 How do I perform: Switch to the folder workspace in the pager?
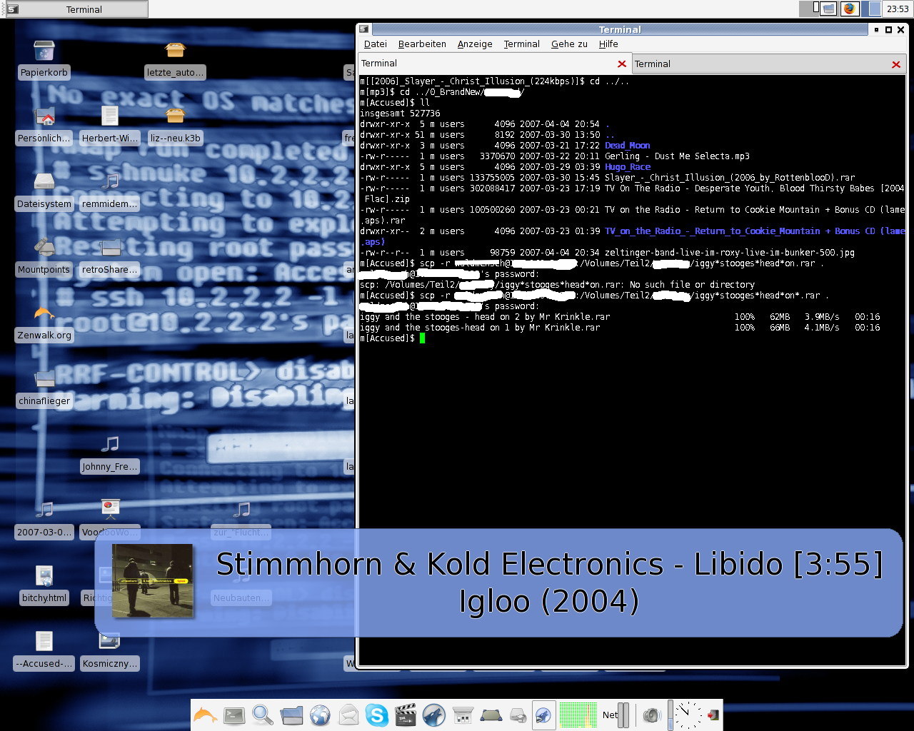point(828,9)
